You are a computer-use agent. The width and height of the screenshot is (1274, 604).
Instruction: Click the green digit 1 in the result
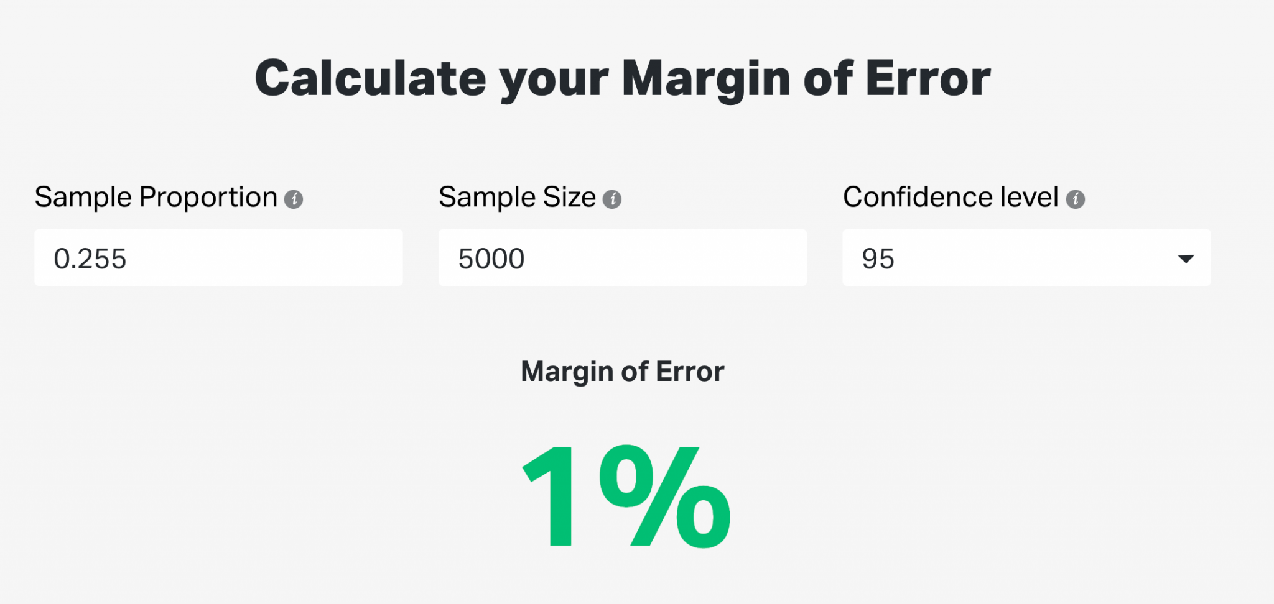click(x=549, y=496)
